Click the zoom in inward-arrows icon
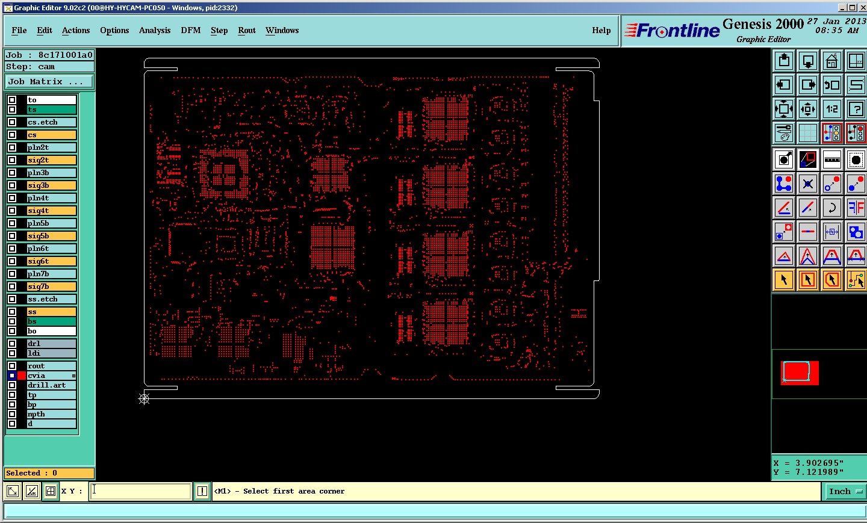The height and width of the screenshot is (523, 867). tap(784, 109)
